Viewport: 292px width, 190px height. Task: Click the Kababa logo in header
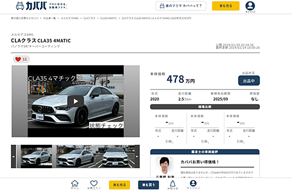41,6
